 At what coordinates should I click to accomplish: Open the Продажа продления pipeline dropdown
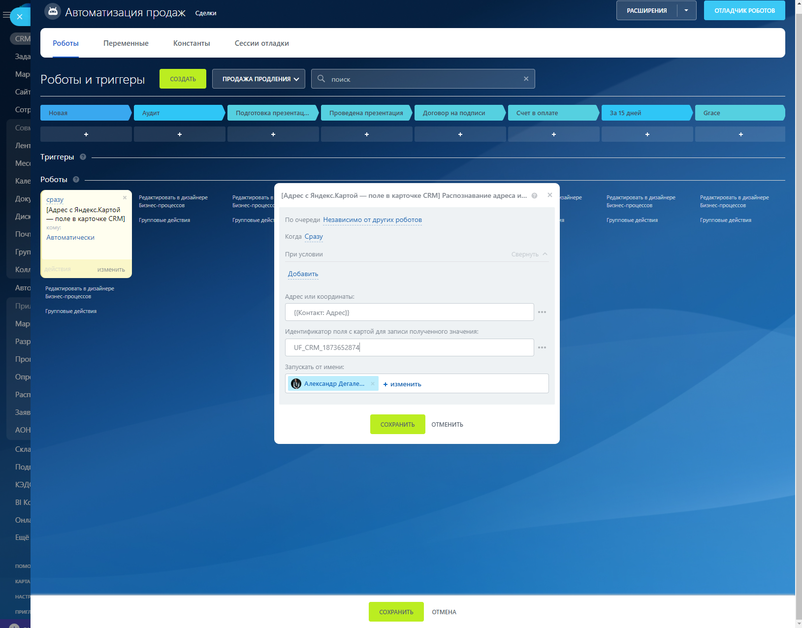[259, 79]
